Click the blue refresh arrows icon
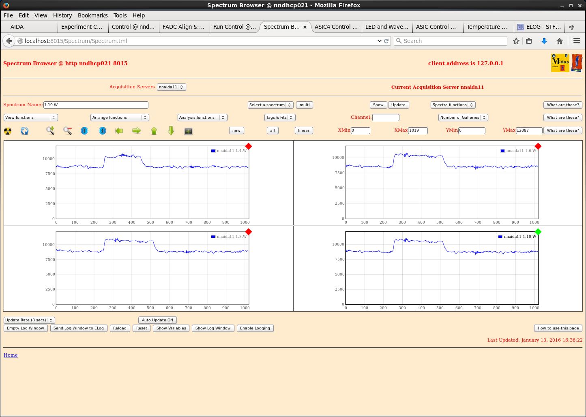This screenshot has height=417, width=586. click(25, 131)
